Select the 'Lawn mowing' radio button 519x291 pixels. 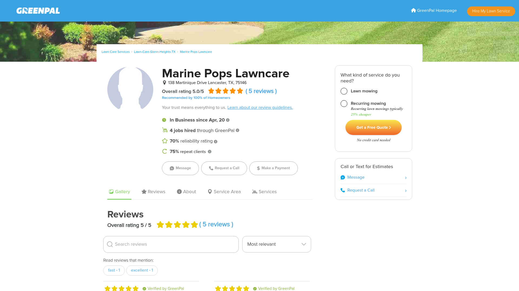click(344, 91)
